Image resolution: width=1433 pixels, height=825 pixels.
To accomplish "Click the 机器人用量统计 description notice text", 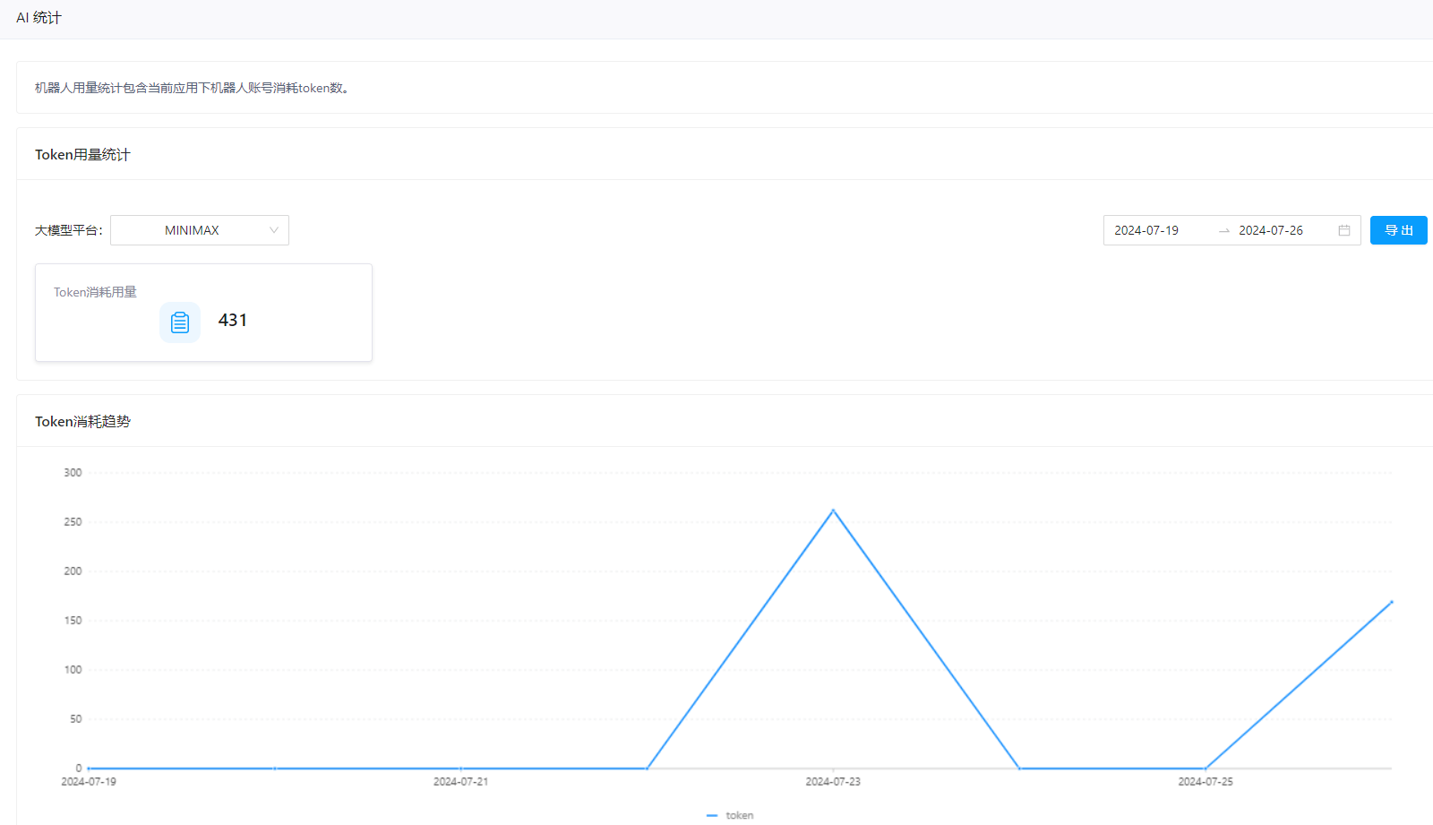I will [x=192, y=88].
